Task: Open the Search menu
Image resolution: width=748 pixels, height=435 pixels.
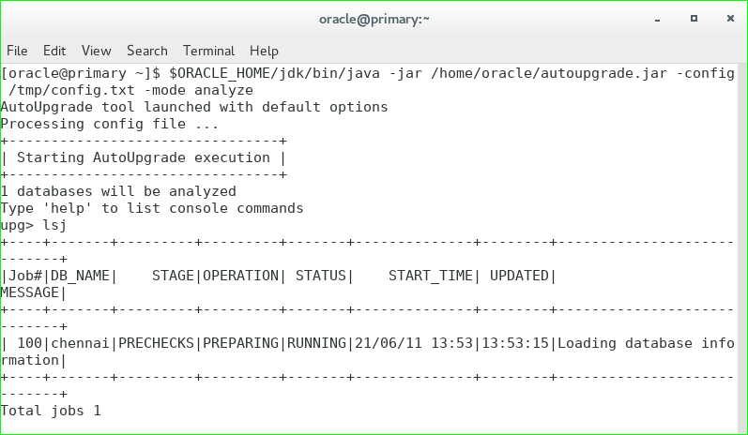Action: (x=147, y=51)
